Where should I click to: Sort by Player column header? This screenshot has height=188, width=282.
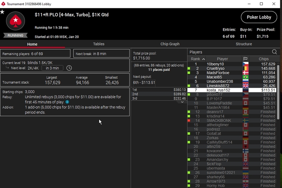222,59
